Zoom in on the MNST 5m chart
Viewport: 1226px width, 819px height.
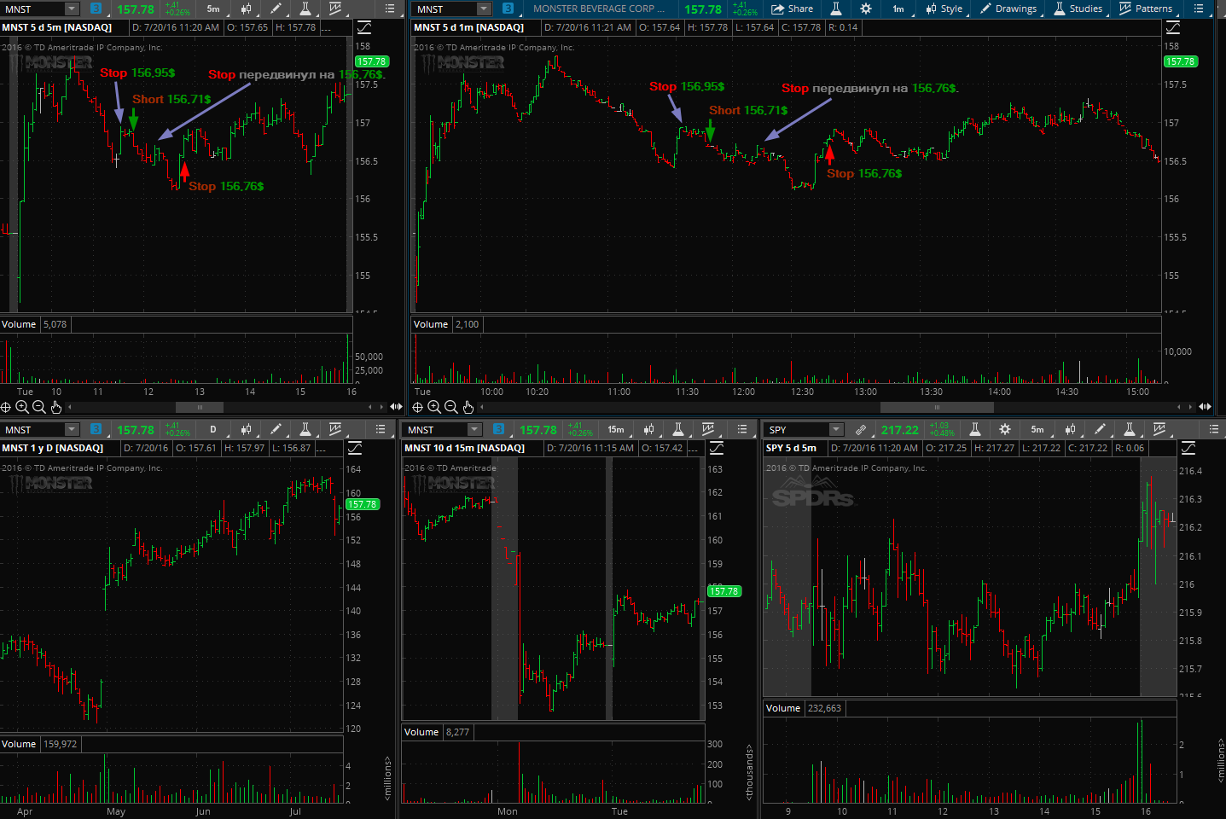pyautogui.click(x=22, y=407)
